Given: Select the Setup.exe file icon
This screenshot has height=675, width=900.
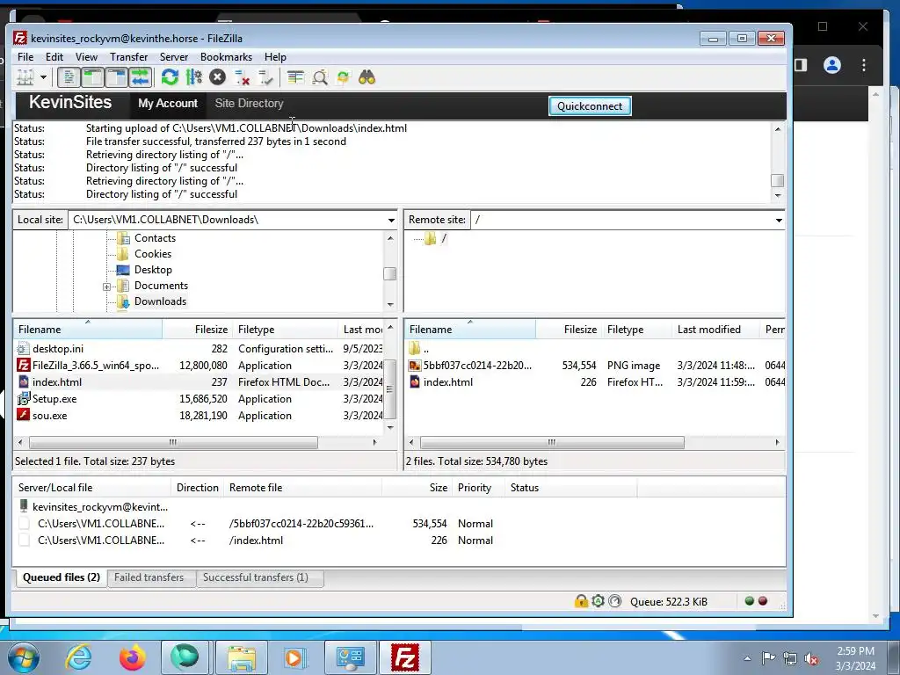Looking at the screenshot, I should tap(23, 398).
